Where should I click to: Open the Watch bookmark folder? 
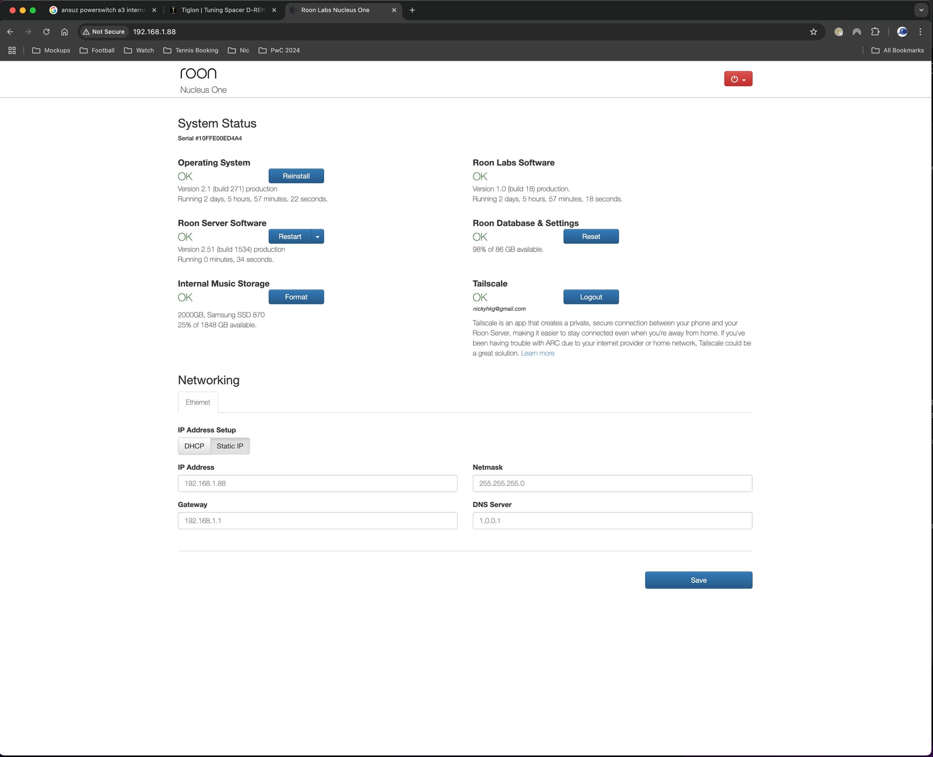coord(139,50)
